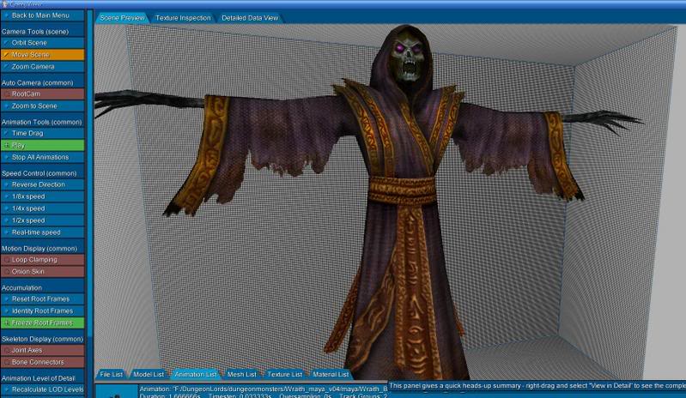The height and width of the screenshot is (398, 686).
Task: Click the Skeleton Display (common) heading
Action: coord(42,339)
